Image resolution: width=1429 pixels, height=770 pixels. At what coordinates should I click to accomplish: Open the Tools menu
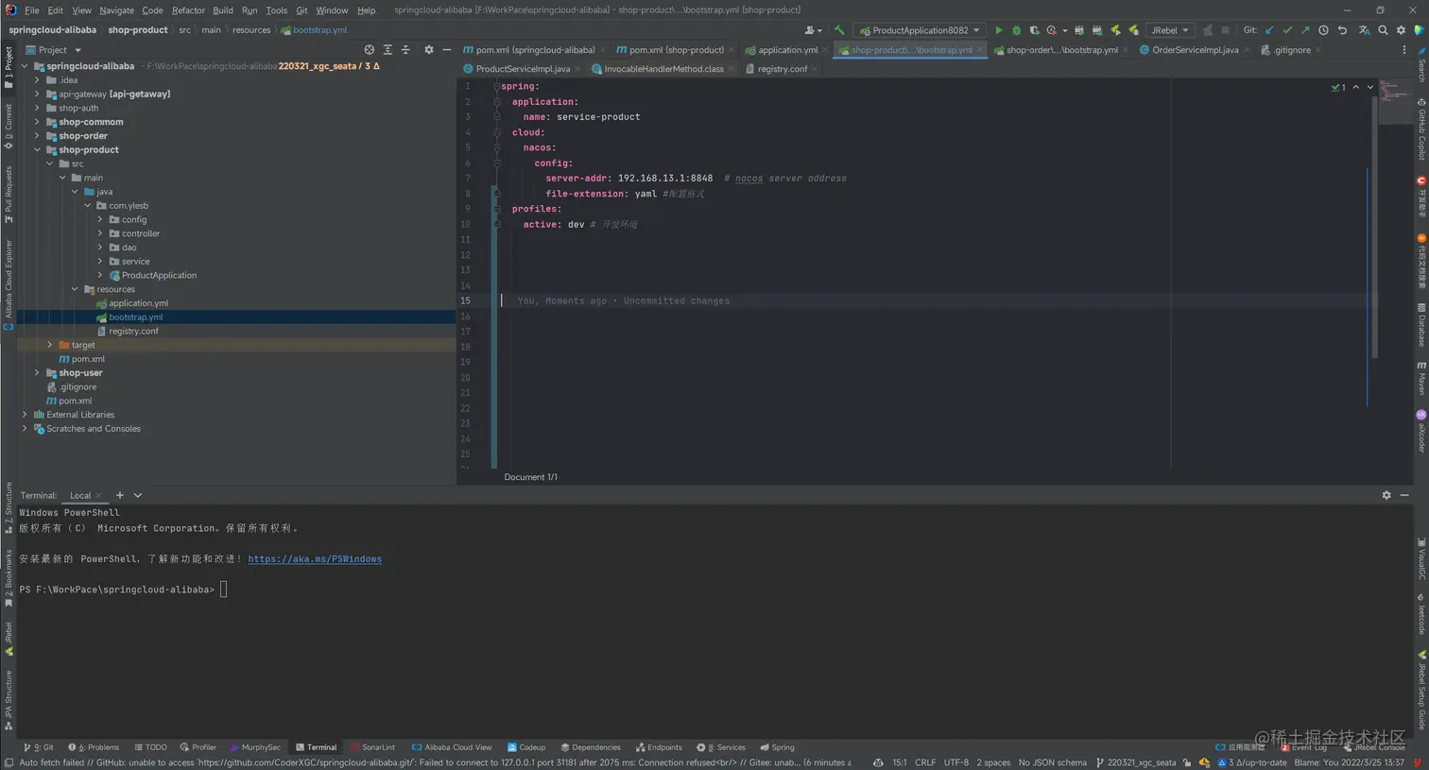pyautogui.click(x=276, y=10)
